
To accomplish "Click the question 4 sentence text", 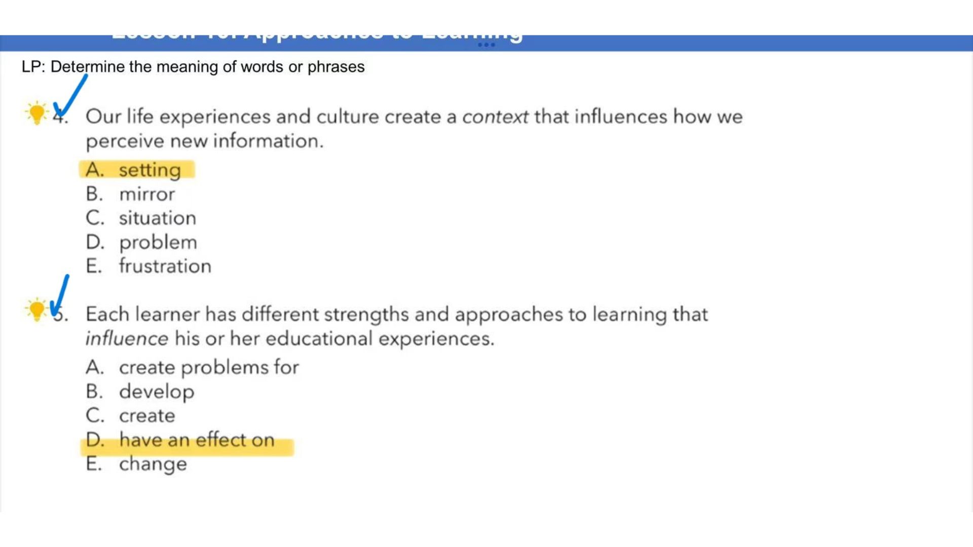I will pyautogui.click(x=414, y=129).
